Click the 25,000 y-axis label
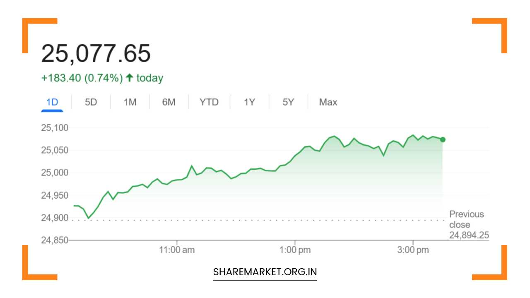 pyautogui.click(x=54, y=173)
